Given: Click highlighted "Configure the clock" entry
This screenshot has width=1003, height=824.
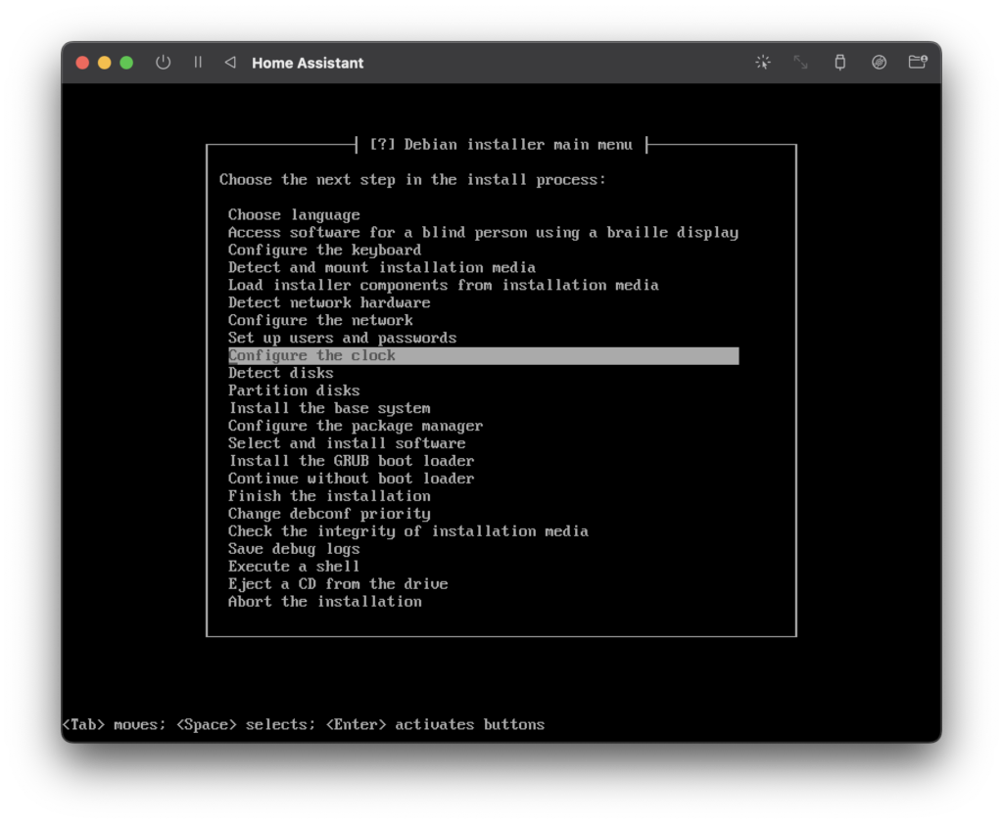Looking at the screenshot, I should click(483, 356).
